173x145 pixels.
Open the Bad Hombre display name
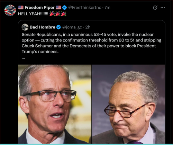43,27
